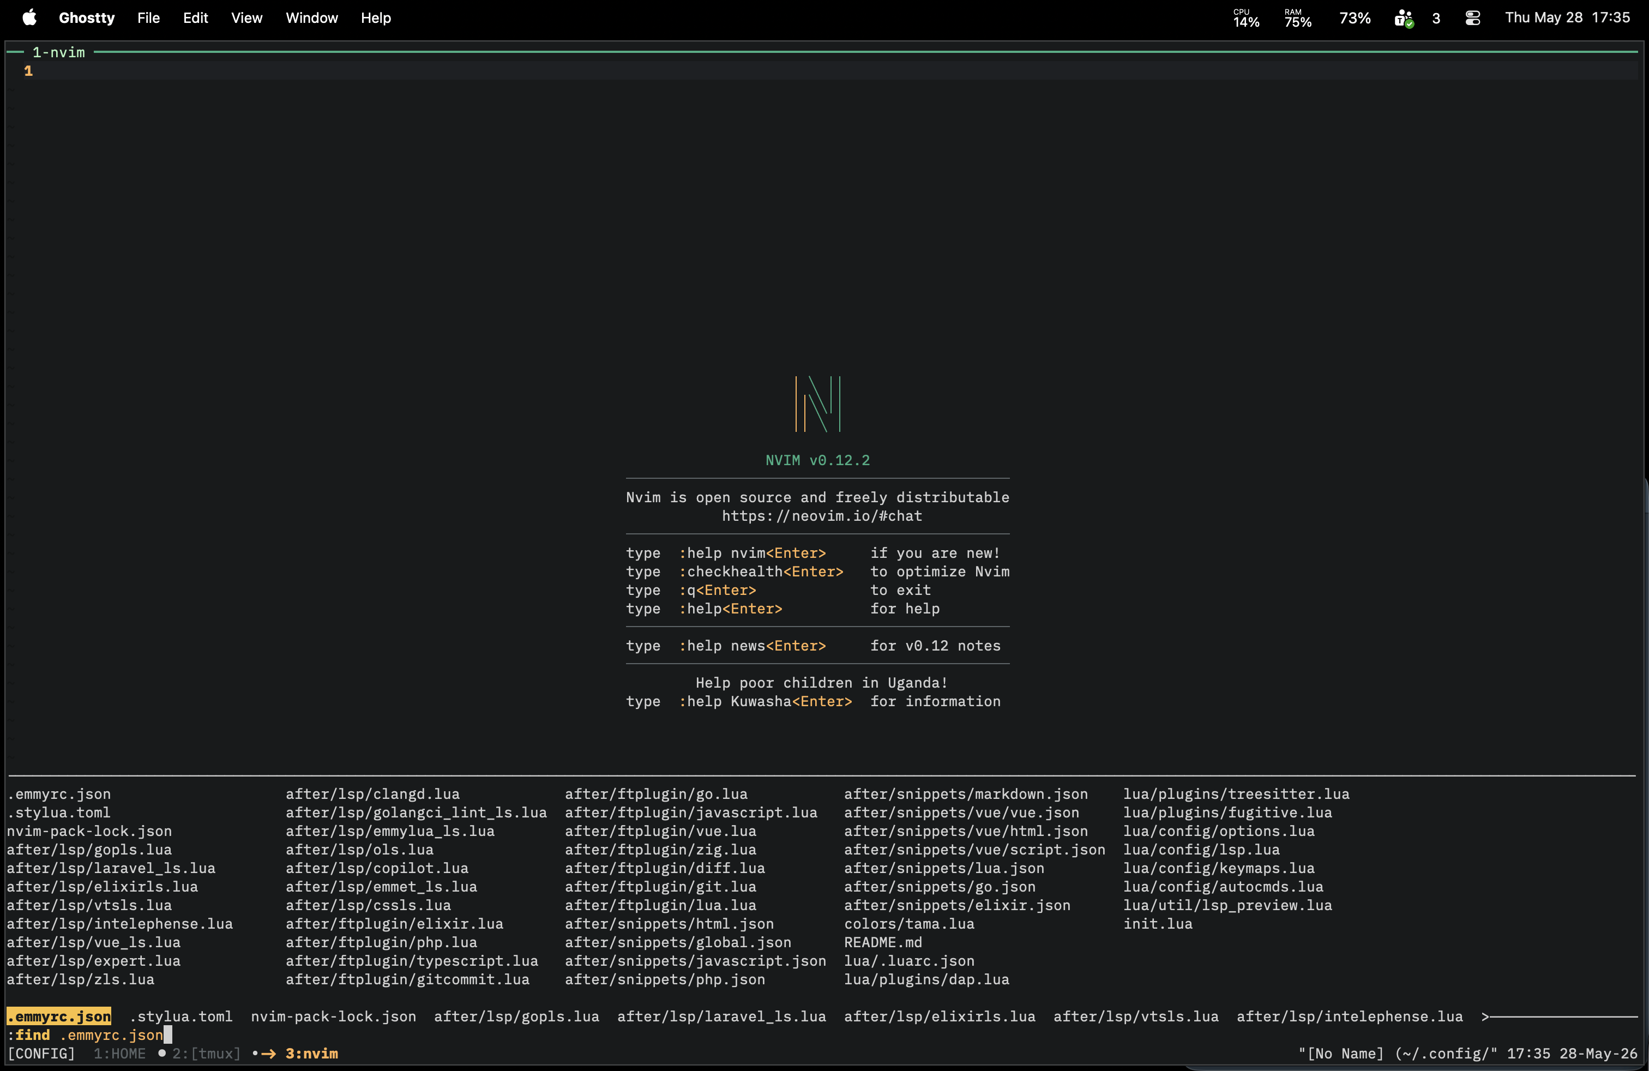This screenshot has height=1071, width=1649.
Task: Select after/lsp/emmylua_ls.lua in the list
Action: pyautogui.click(x=390, y=831)
